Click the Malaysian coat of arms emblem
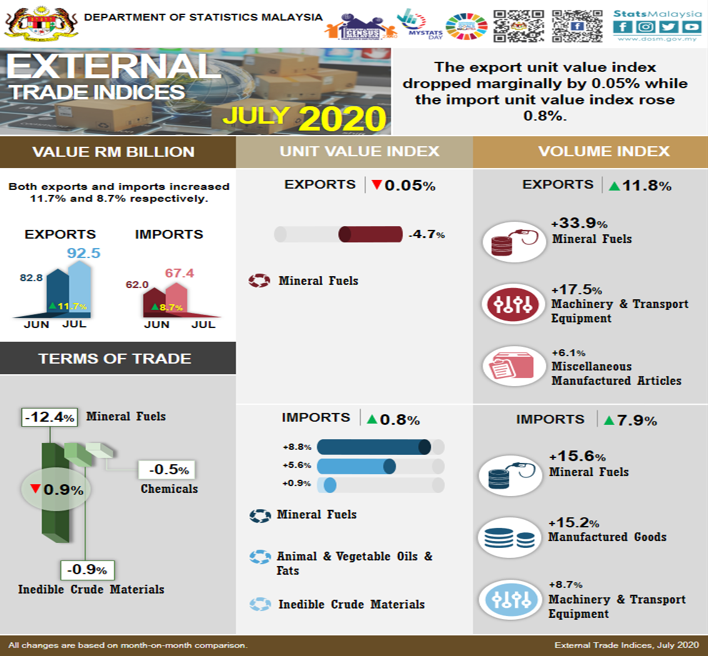 pyautogui.click(x=41, y=23)
